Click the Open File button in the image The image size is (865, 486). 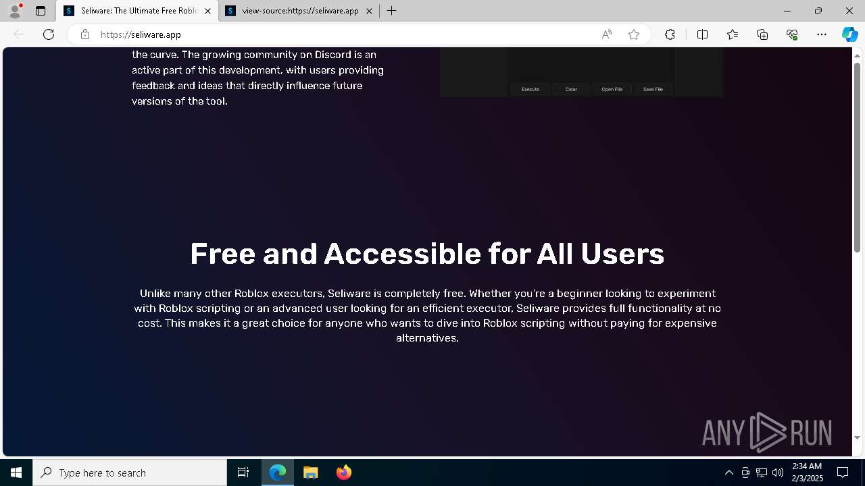point(612,89)
